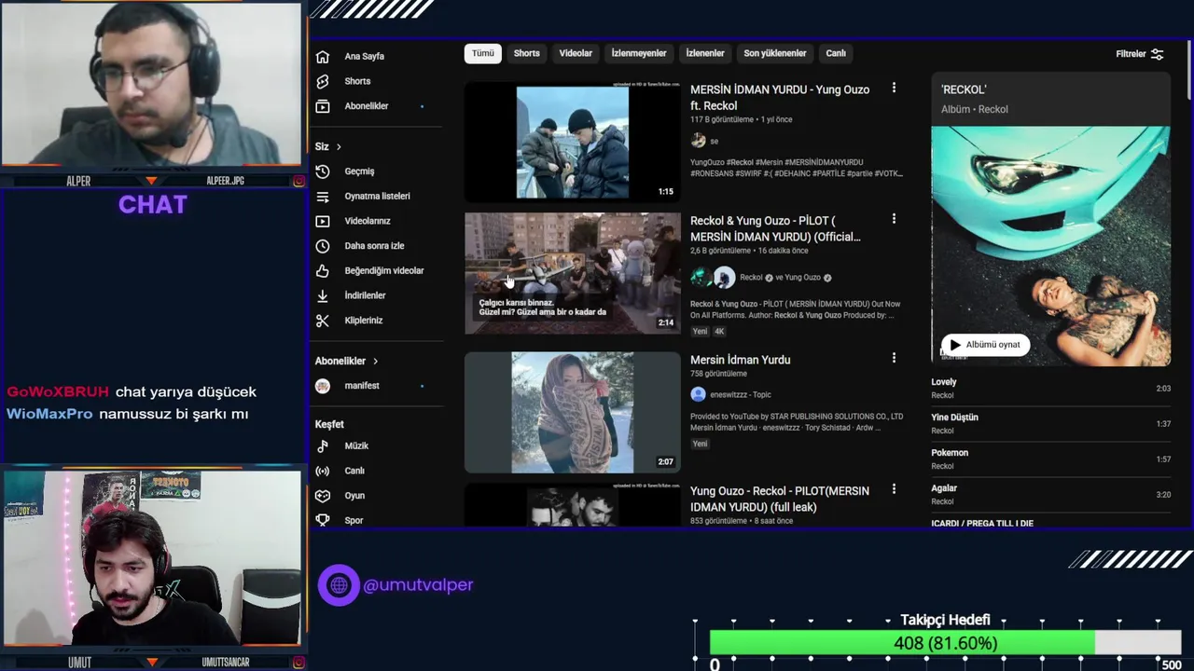Screen dimensions: 1194x671
Task: Open Shorts icon in sidebar
Action: [x=323, y=81]
